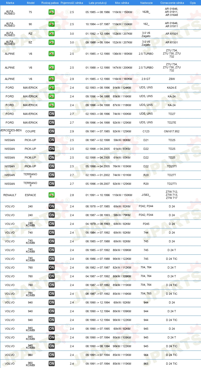Click the petrol icon in Renault Espace row
Screen dimensions: 201x368
[x=51, y=195]
